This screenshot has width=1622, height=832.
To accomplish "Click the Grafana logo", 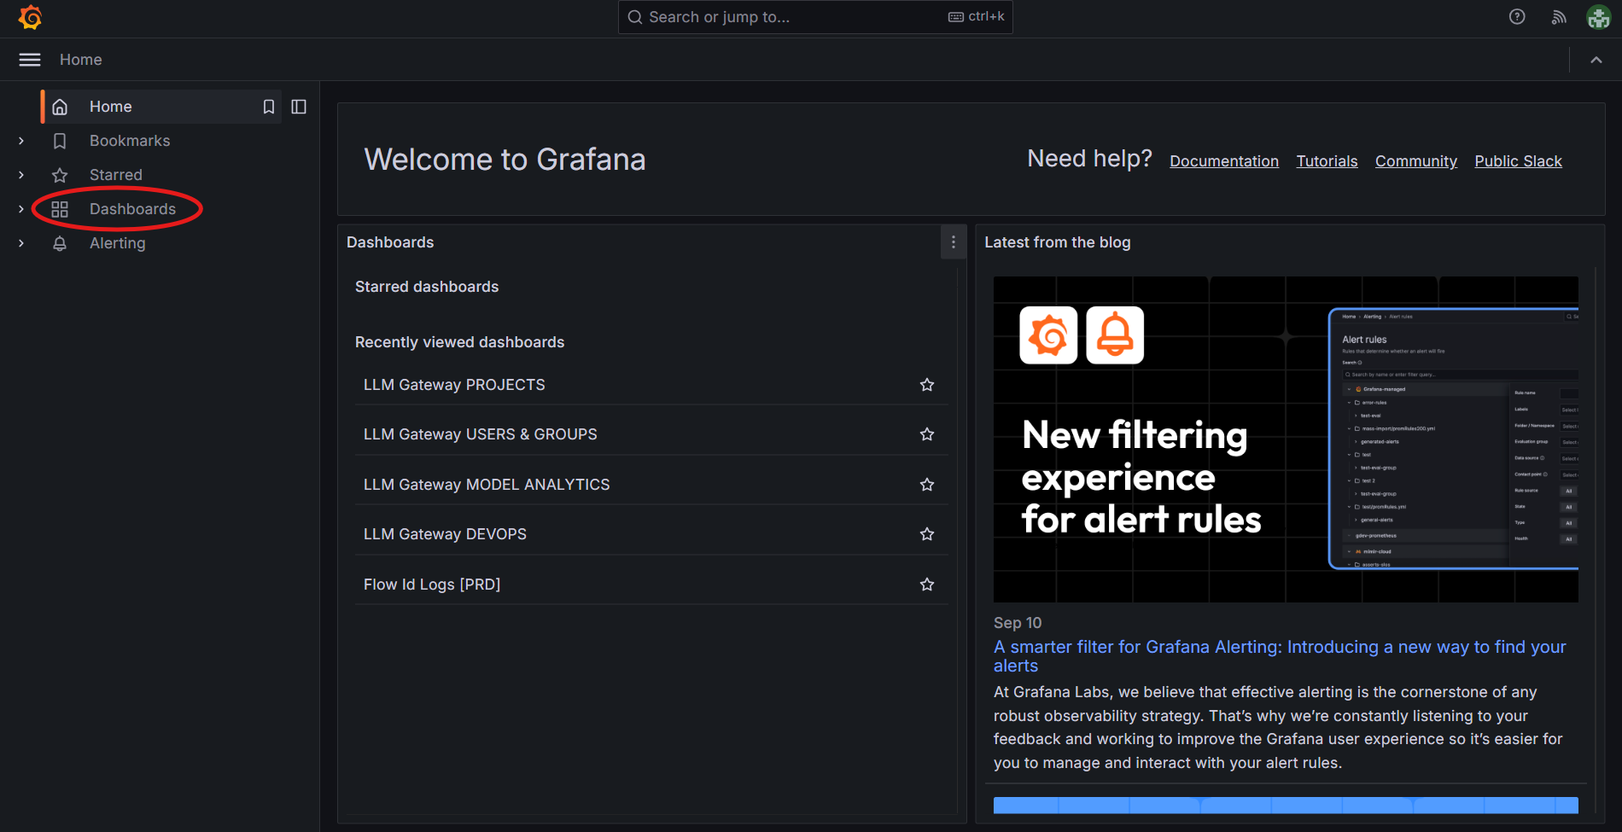I will click(29, 16).
